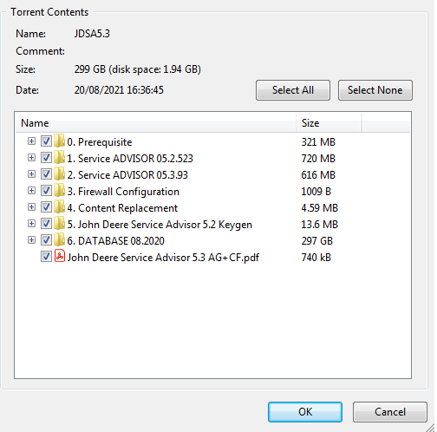Image resolution: width=437 pixels, height=432 pixels.
Task: Deselect the 5.2 Keygen folder checkbox
Action: point(46,224)
